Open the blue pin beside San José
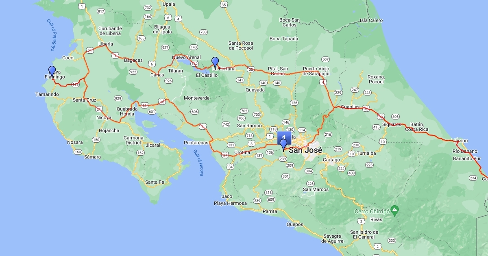 283,144
